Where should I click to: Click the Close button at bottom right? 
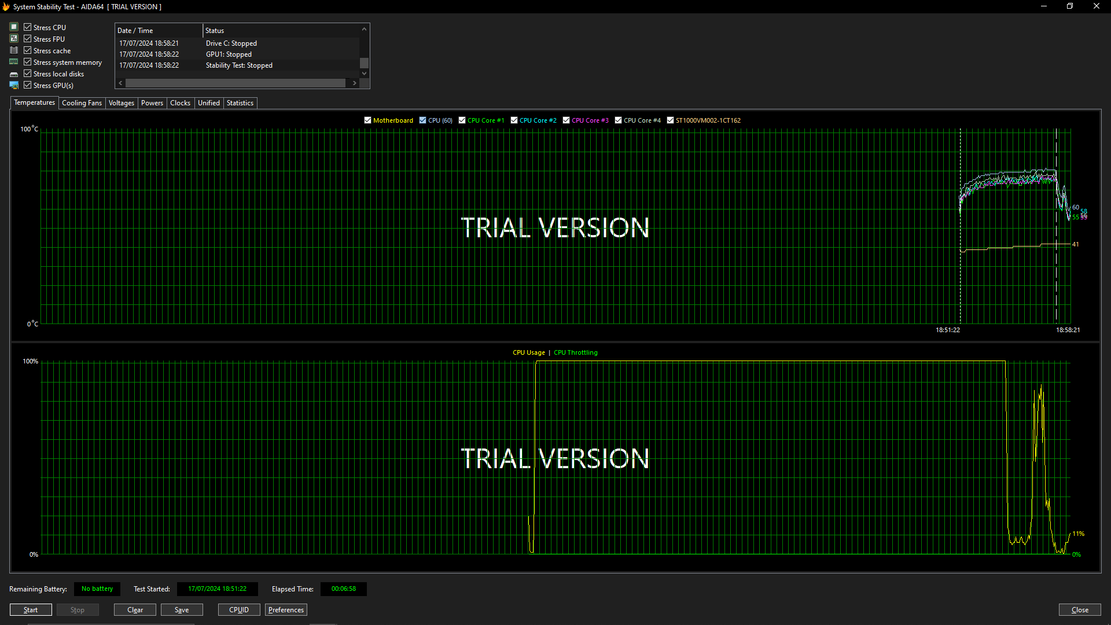pyautogui.click(x=1080, y=610)
